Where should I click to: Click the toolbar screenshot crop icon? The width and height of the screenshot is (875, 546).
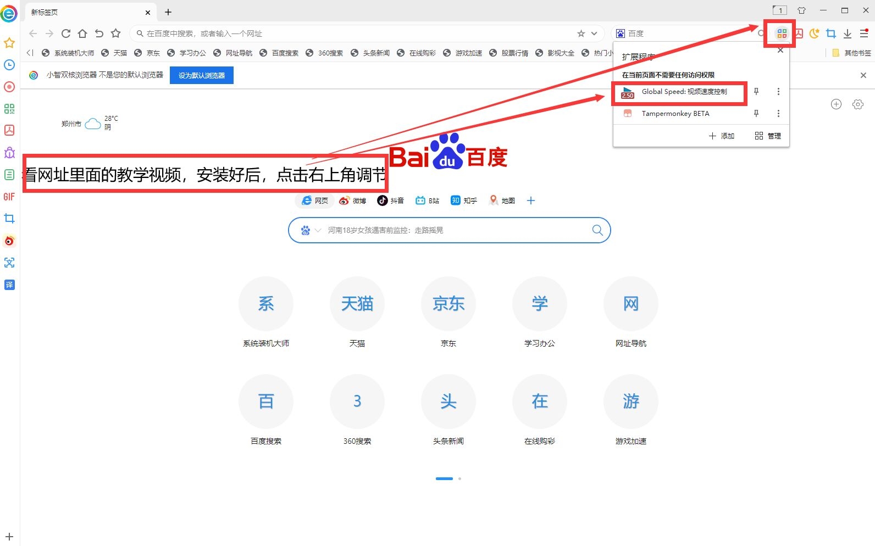click(831, 34)
